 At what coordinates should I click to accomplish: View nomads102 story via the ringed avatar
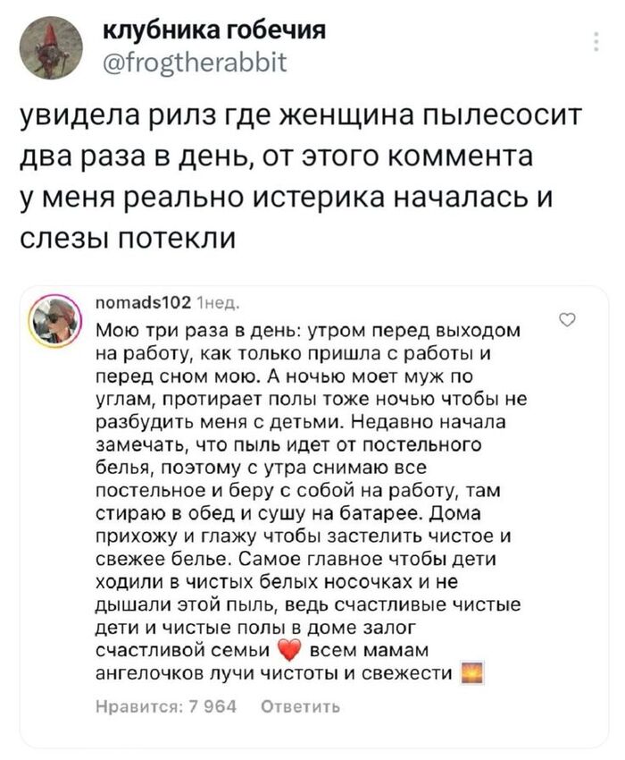click(55, 320)
